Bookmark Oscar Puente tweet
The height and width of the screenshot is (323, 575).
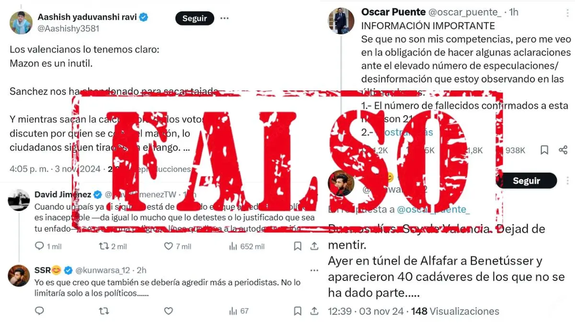pyautogui.click(x=544, y=150)
